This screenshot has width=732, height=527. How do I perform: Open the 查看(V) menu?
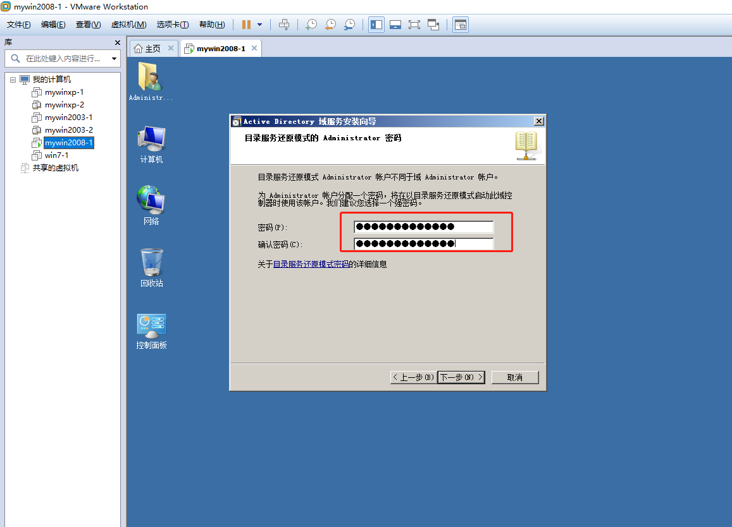coord(88,25)
